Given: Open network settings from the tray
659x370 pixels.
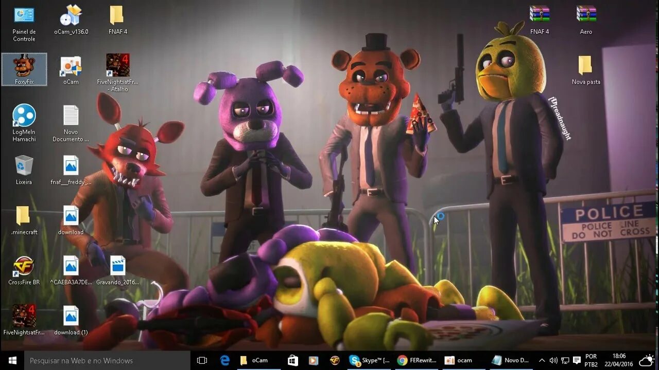Looking at the screenshot, I should (565, 360).
